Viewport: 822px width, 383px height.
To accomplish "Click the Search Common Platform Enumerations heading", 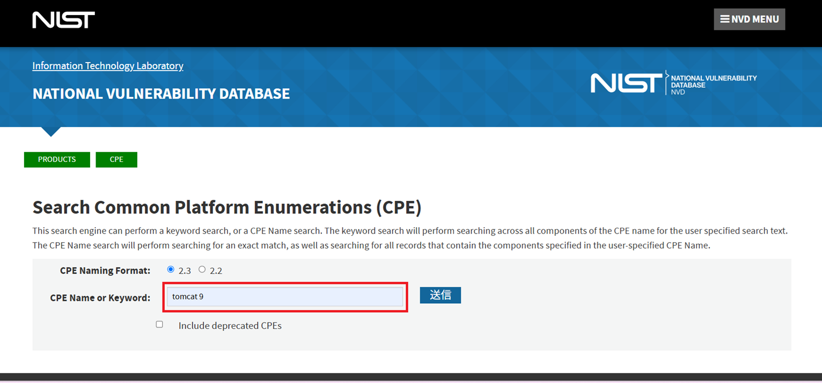I will point(227,207).
